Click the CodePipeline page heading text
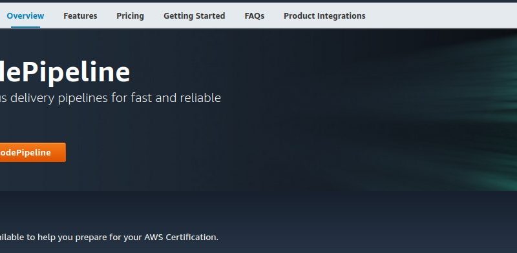 click(x=65, y=72)
